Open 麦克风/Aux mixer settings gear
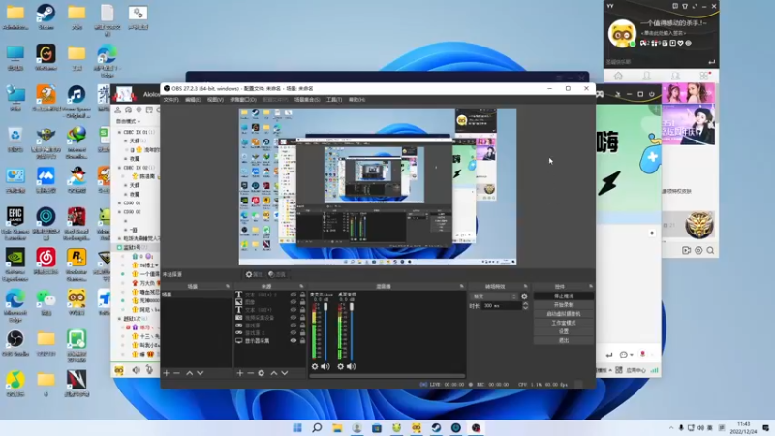 tap(315, 366)
